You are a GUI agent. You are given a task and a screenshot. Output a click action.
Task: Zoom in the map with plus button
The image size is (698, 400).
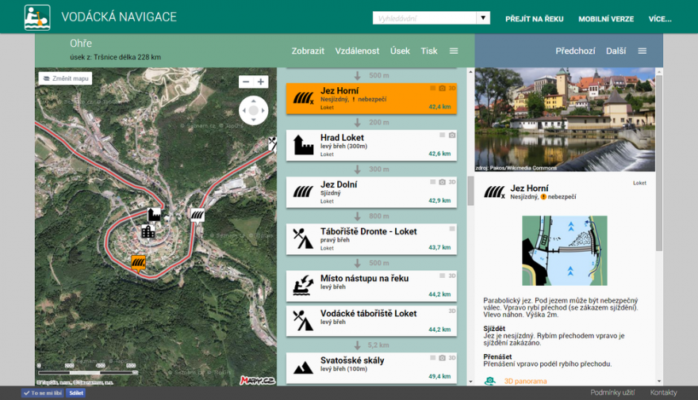pos(261,82)
